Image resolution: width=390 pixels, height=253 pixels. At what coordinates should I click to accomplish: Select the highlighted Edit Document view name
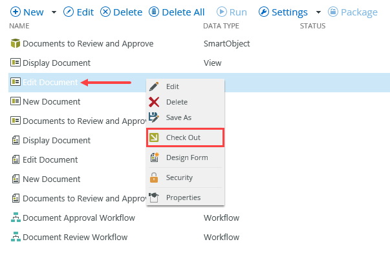50,82
